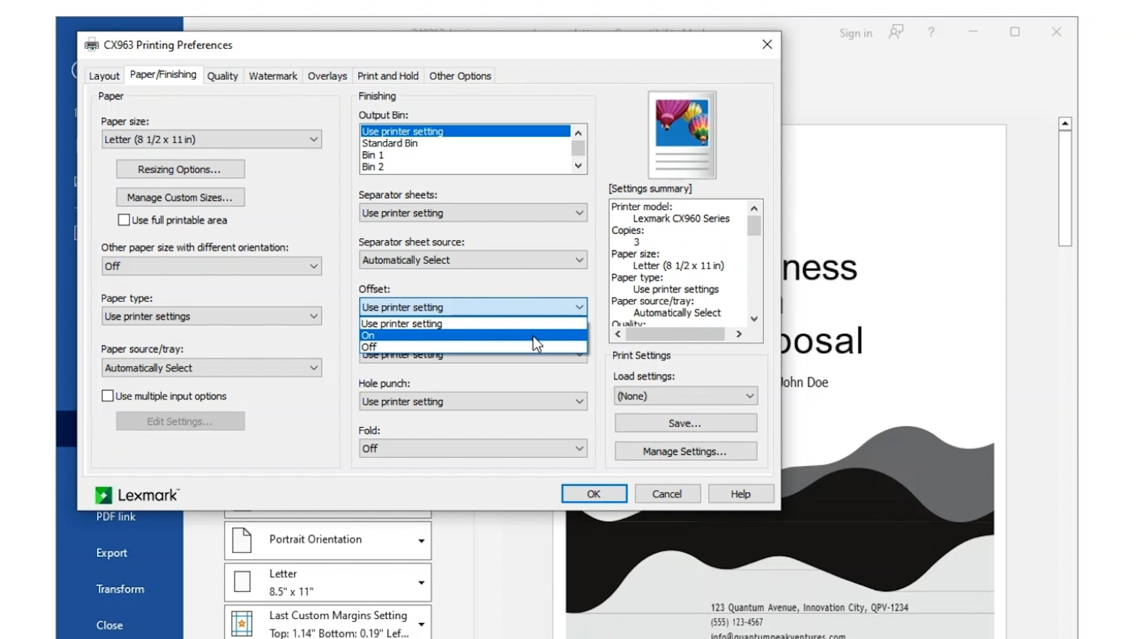
Task: Open the Paper size dropdown
Action: point(211,140)
